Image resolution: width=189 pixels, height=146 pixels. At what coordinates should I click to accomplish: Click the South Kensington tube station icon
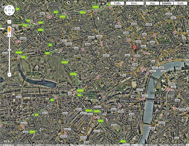[23, 127]
